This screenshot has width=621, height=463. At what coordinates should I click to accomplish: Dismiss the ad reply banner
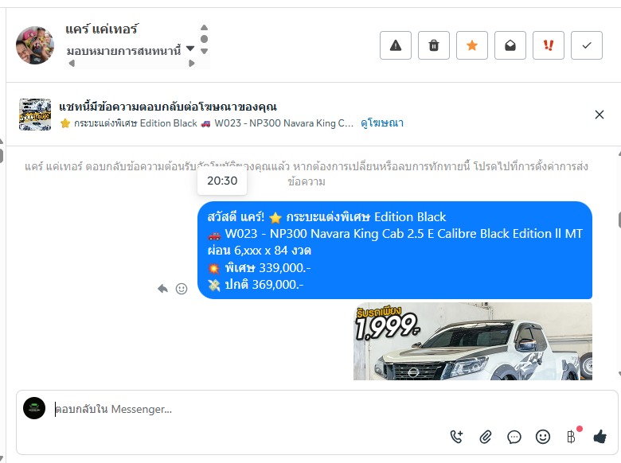click(x=600, y=115)
